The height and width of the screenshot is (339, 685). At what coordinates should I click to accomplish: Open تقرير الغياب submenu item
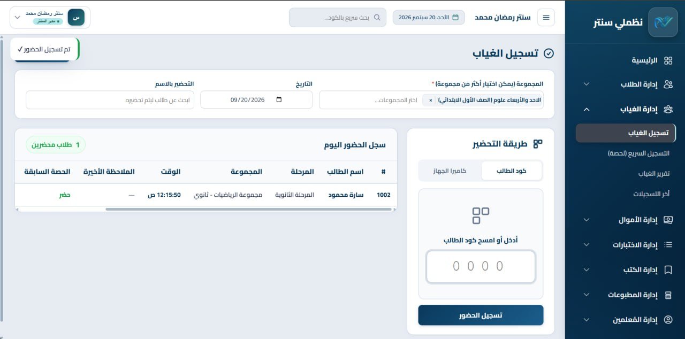(x=654, y=174)
